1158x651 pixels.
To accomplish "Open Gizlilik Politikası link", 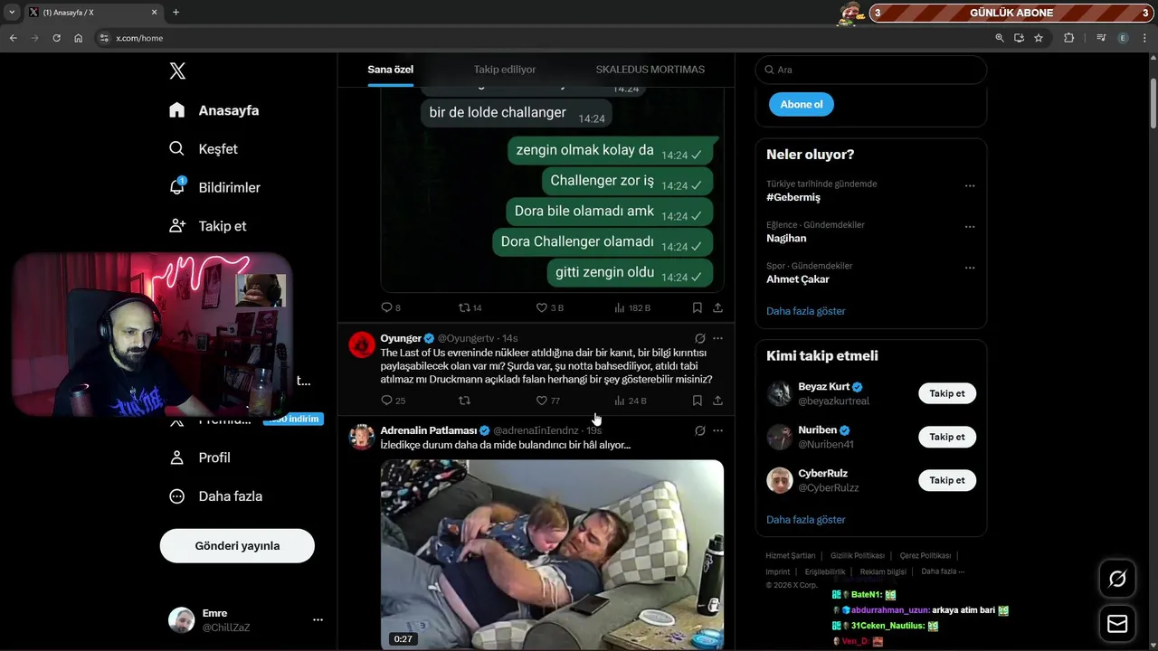I will click(x=858, y=556).
